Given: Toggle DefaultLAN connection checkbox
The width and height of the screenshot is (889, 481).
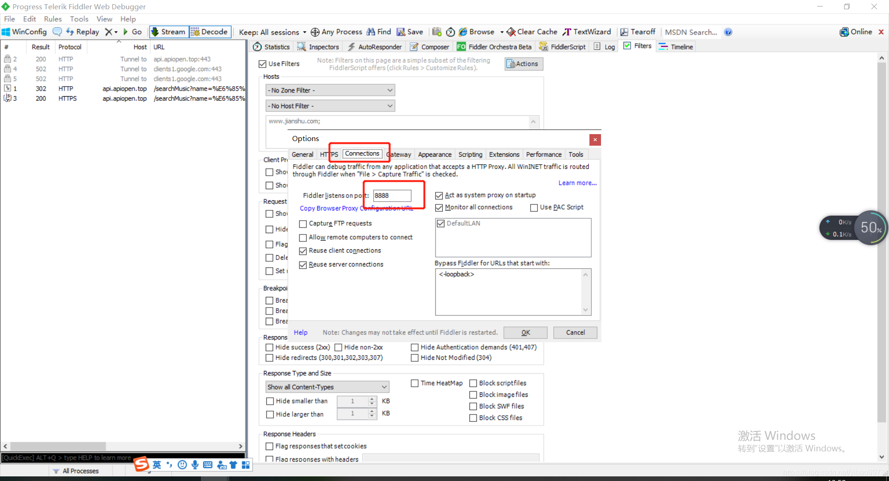Looking at the screenshot, I should tap(441, 223).
